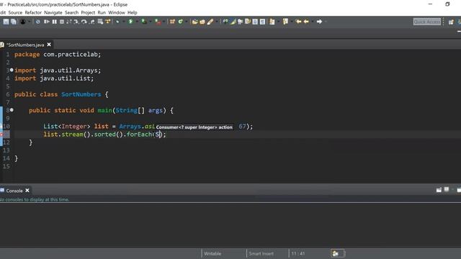Open the External Tools dropdown arrow
Viewport: 461px width, 259px height.
(164, 22)
